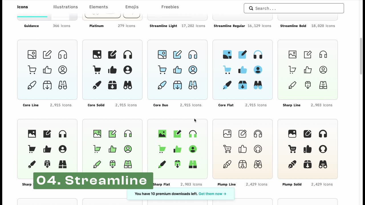This screenshot has width=365, height=205.
Task: Click the '279 Icons' count text
Action: [x=127, y=26]
